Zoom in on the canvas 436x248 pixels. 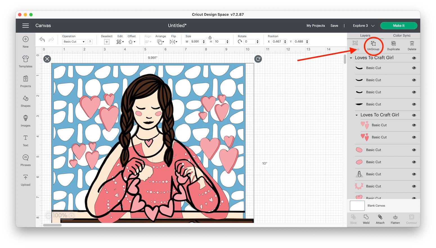point(72,216)
